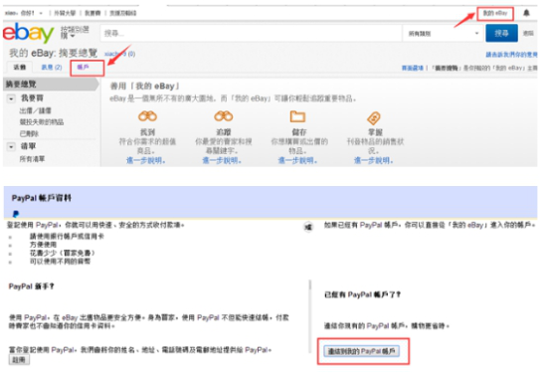Switch to the 活動 tab
545x373 pixels.
[20, 67]
